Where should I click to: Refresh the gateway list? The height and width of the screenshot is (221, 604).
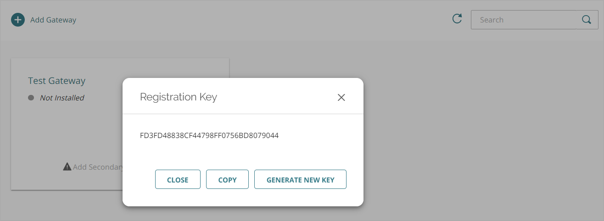click(x=457, y=19)
